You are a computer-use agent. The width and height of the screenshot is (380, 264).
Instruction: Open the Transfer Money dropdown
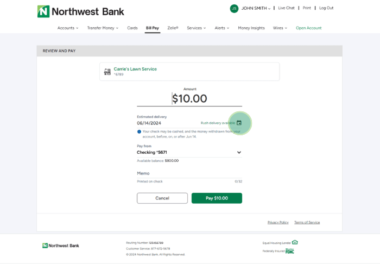(x=103, y=28)
